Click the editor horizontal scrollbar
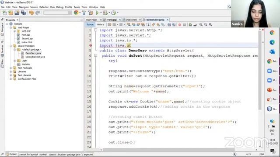 [169, 150]
